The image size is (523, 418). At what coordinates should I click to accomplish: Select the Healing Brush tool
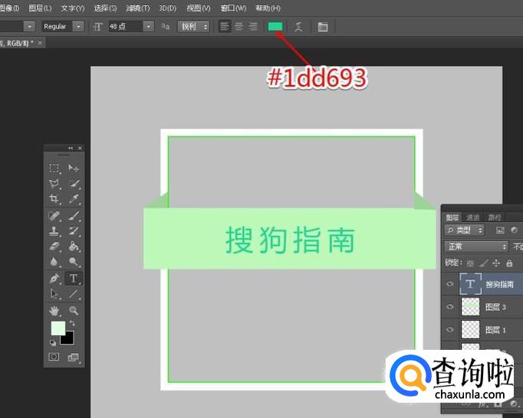coord(54,216)
